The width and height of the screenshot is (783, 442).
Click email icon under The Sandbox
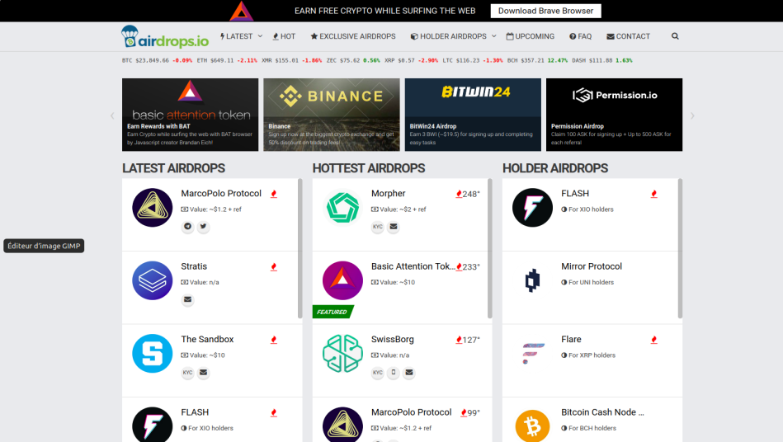point(203,372)
